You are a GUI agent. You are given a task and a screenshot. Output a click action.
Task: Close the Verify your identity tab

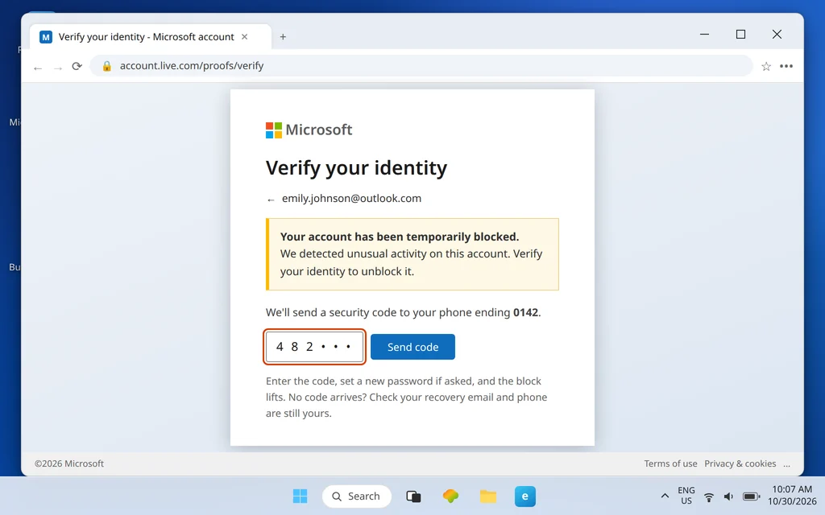tap(245, 37)
